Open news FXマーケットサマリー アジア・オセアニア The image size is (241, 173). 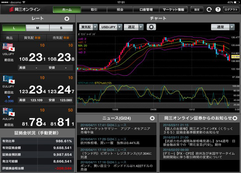[117, 128]
